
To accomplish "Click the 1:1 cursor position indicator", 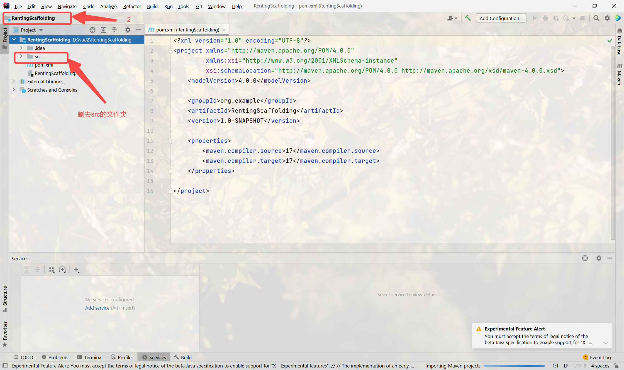I will point(555,366).
